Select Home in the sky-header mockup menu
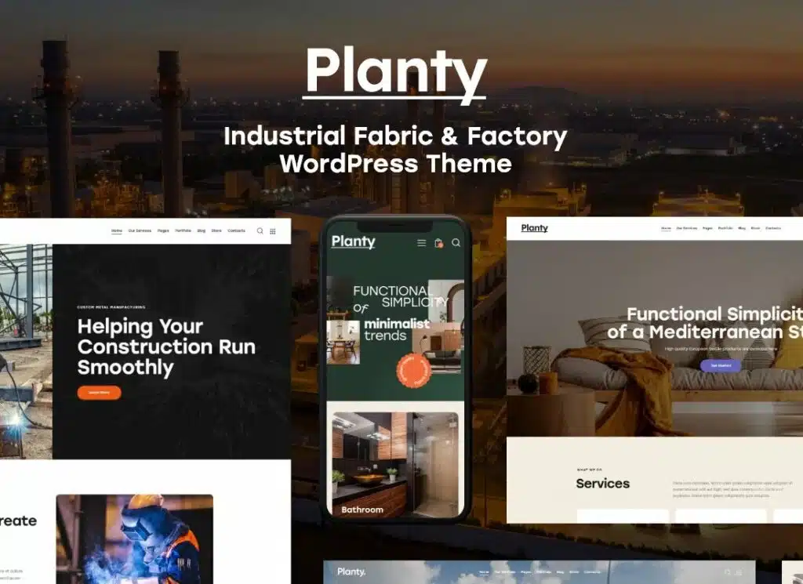The image size is (803, 584). (484, 572)
